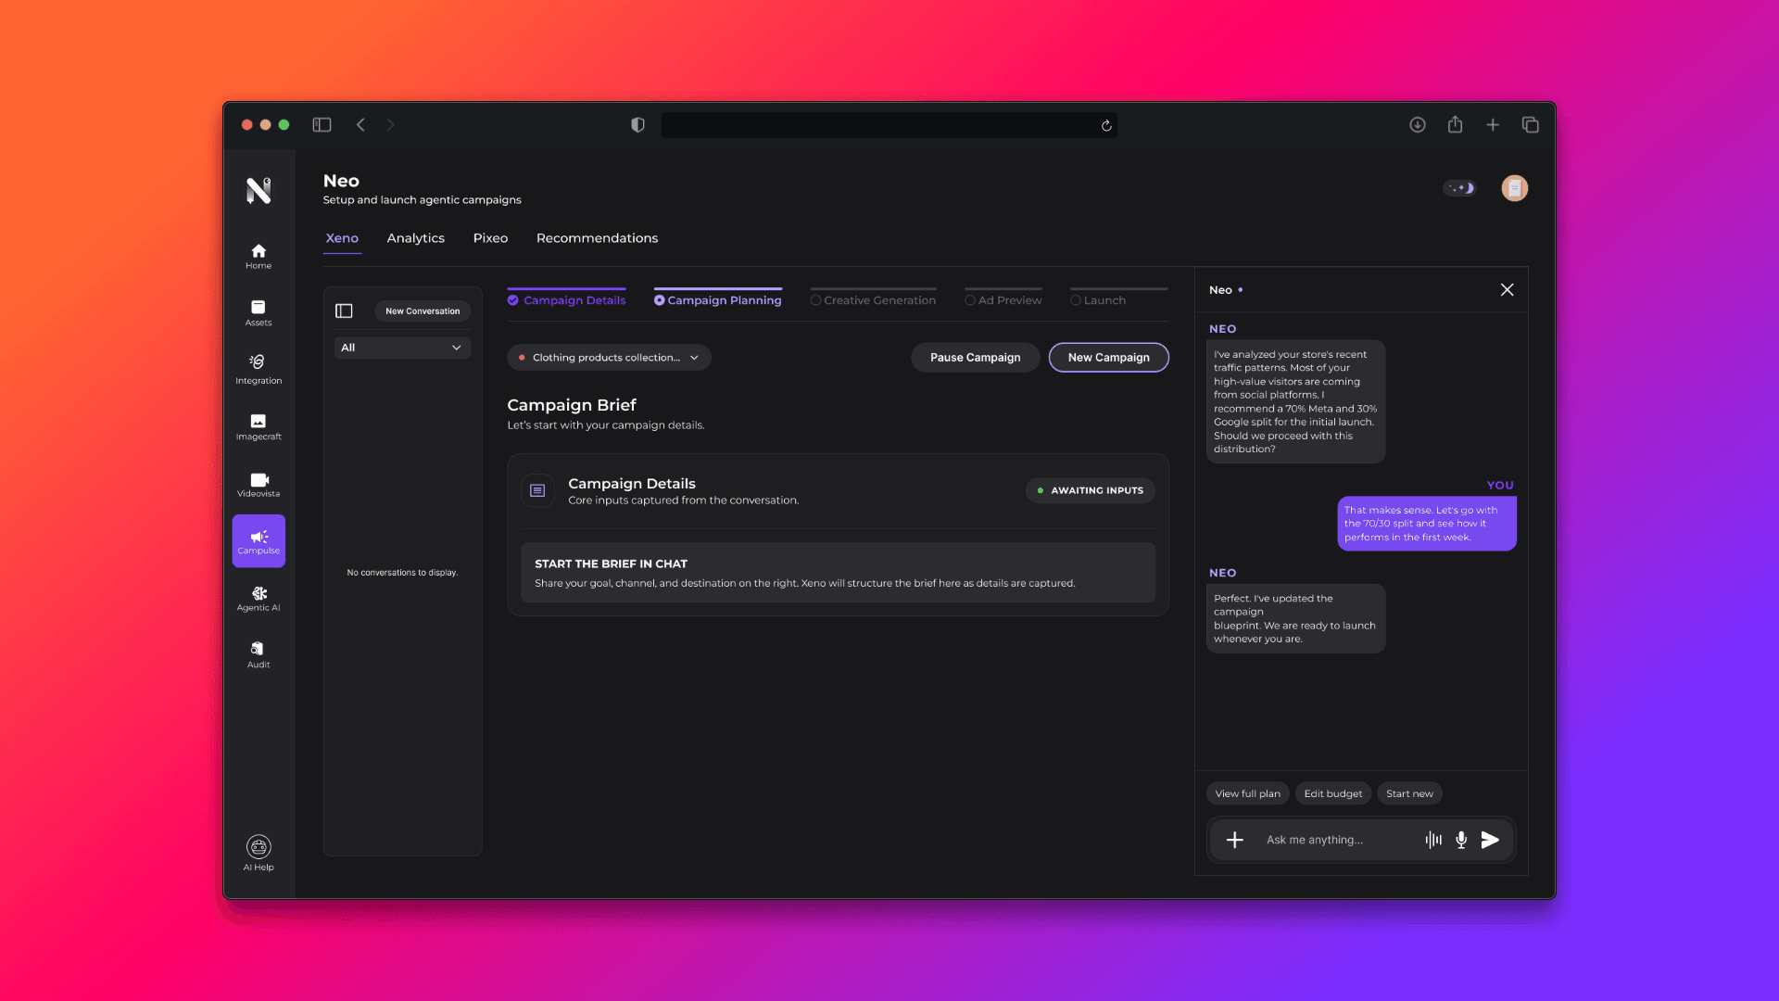This screenshot has width=1779, height=1001.
Task: Click the START THE BRIEF IN CHAT heading
Action: [611, 564]
